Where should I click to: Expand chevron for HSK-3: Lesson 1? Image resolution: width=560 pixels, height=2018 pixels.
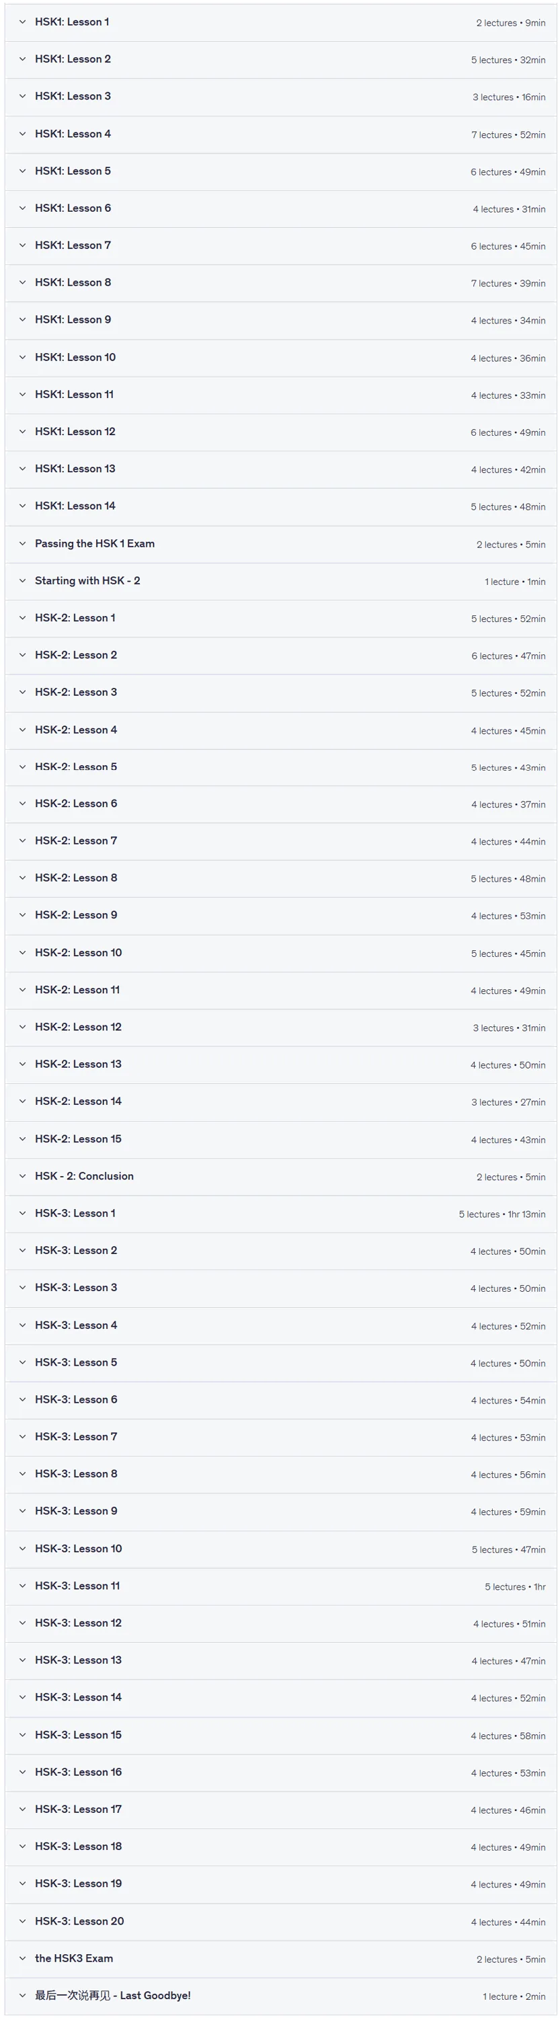[23, 1214]
